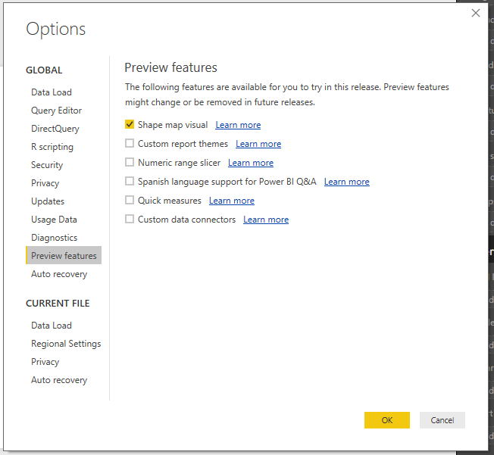Open Current File Privacy settings
This screenshot has width=494, height=455.
pyautogui.click(x=45, y=362)
